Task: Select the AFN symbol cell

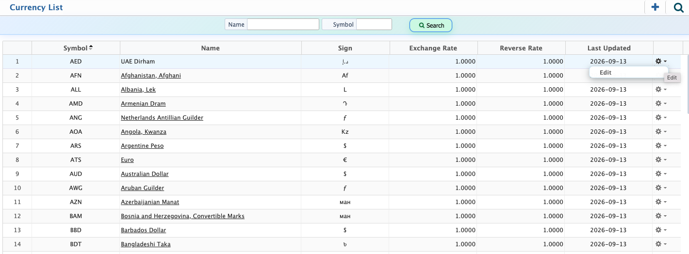Action: coord(76,76)
